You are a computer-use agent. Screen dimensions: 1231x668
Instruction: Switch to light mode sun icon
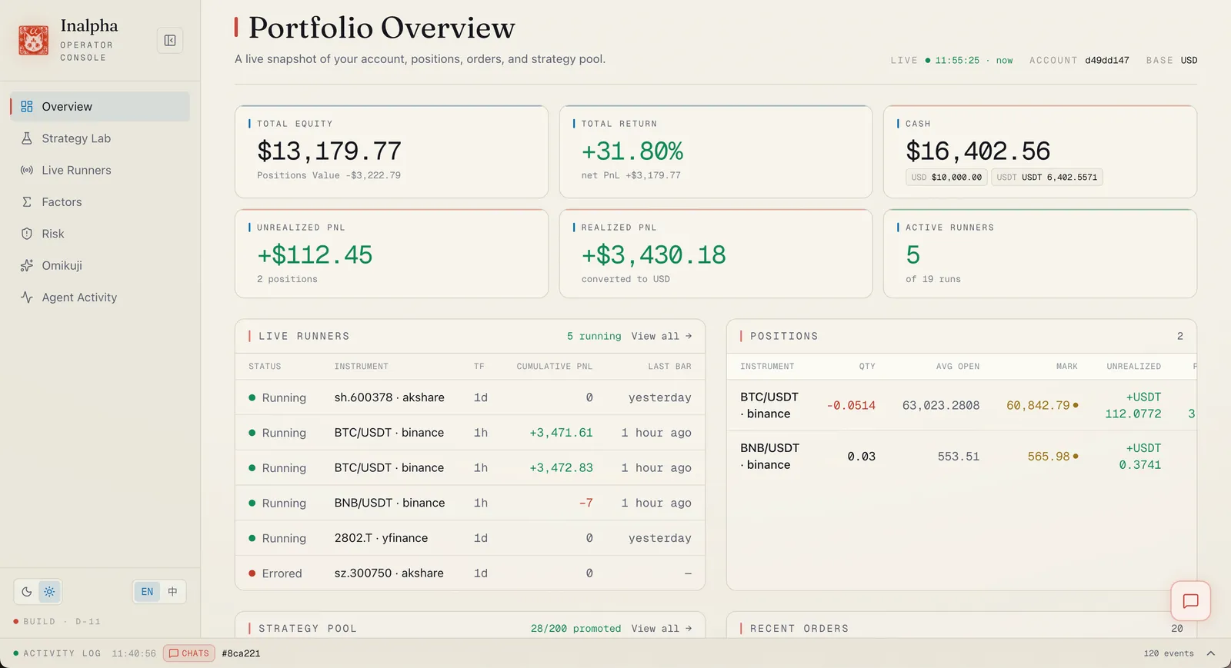(49, 592)
